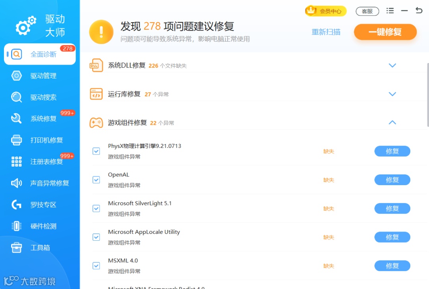Collapse the 游戏组件修复 section chevron
Image resolution: width=429 pixels, height=289 pixels.
tap(392, 122)
